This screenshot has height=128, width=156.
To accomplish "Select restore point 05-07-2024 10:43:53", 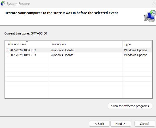I will point(78,55).
